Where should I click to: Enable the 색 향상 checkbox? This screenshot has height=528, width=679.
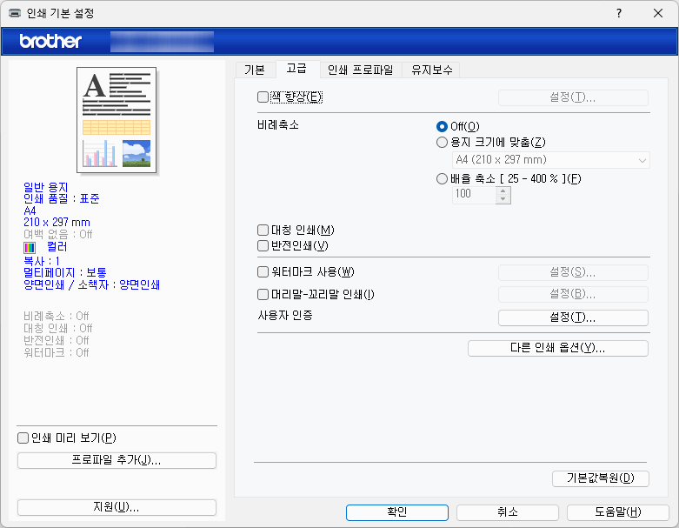(263, 97)
